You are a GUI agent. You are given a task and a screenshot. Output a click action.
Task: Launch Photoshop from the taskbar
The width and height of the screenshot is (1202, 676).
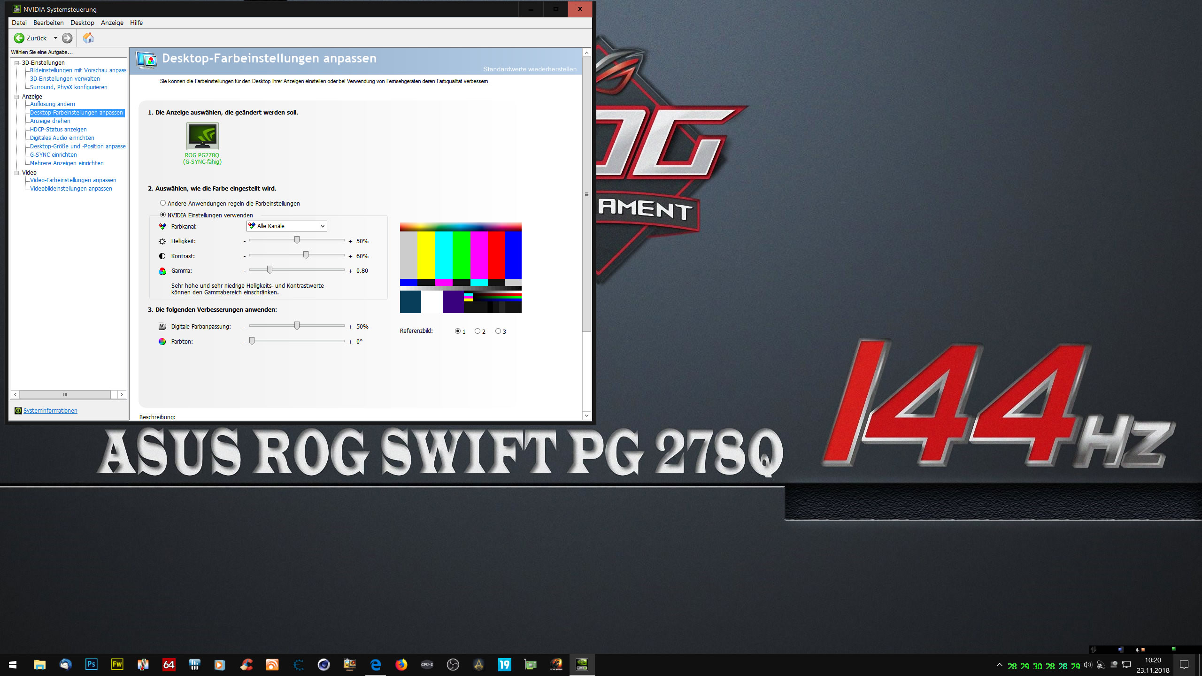pos(91,665)
